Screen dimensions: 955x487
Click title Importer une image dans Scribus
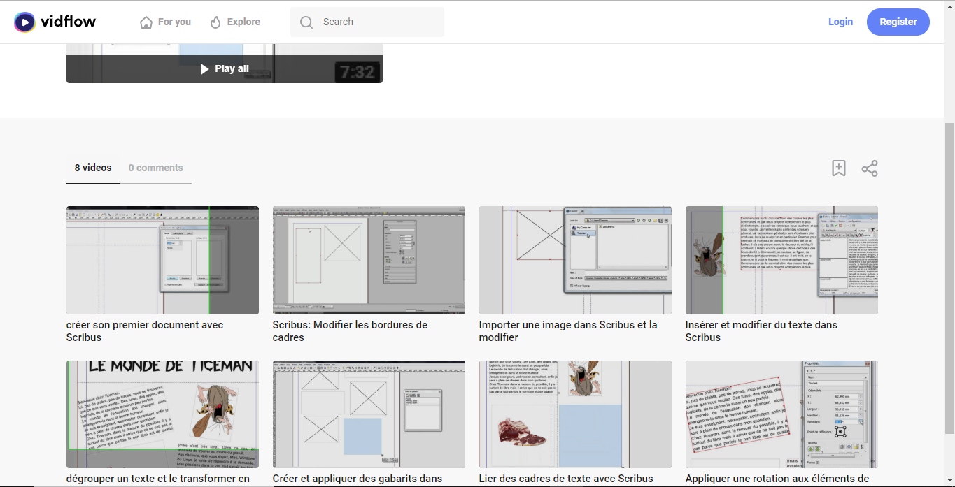[568, 331]
